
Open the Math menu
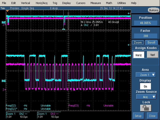click(x=109, y=3)
